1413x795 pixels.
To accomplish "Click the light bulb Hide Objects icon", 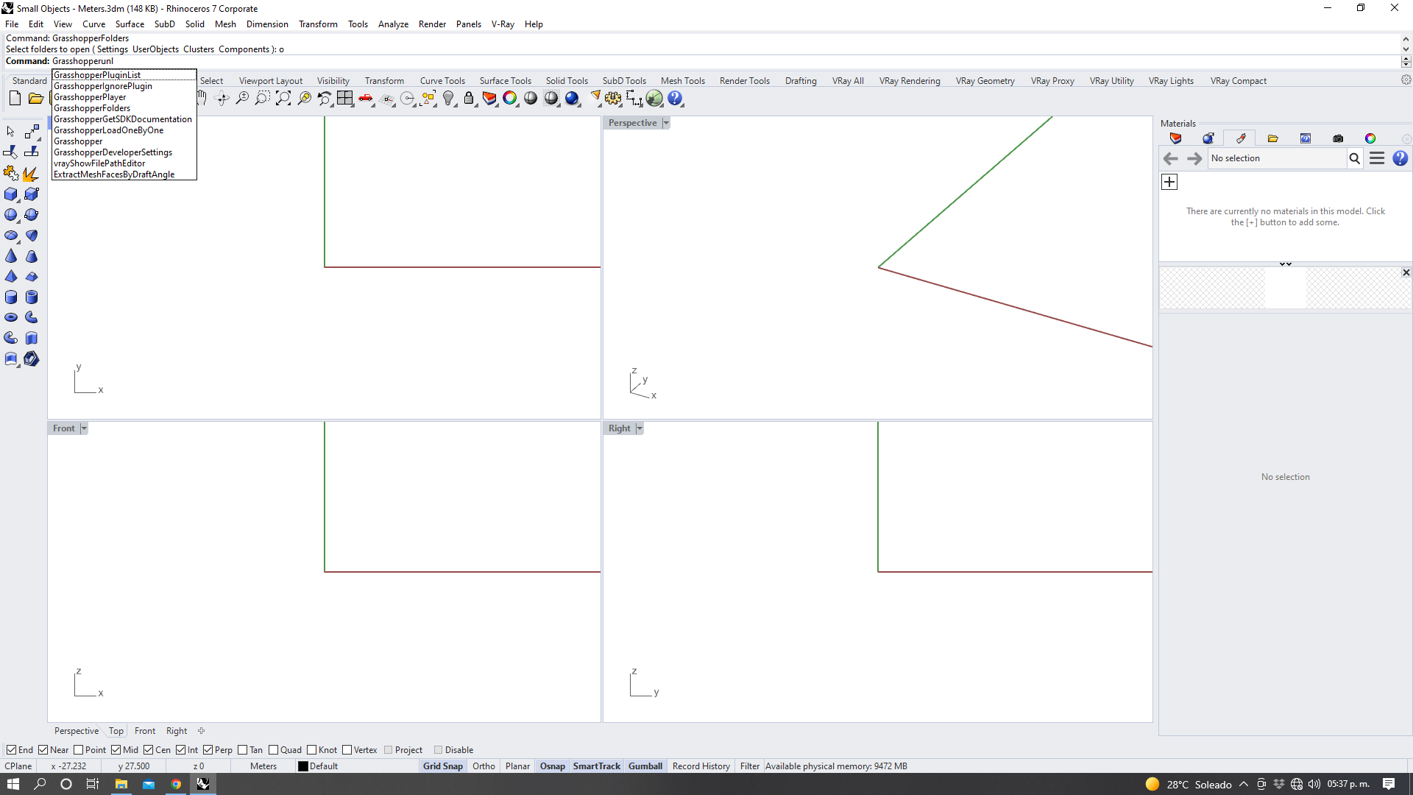I will pos(448,99).
